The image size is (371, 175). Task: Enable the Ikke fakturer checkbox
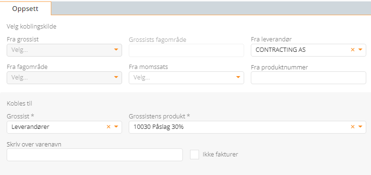(194, 155)
